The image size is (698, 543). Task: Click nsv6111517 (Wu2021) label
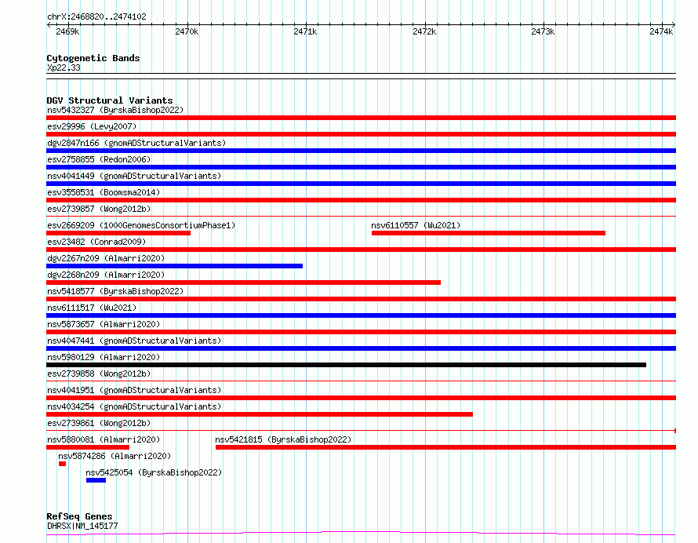[92, 308]
